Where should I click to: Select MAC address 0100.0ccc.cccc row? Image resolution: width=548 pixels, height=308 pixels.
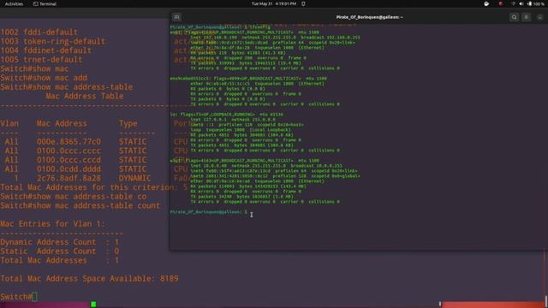(68, 151)
